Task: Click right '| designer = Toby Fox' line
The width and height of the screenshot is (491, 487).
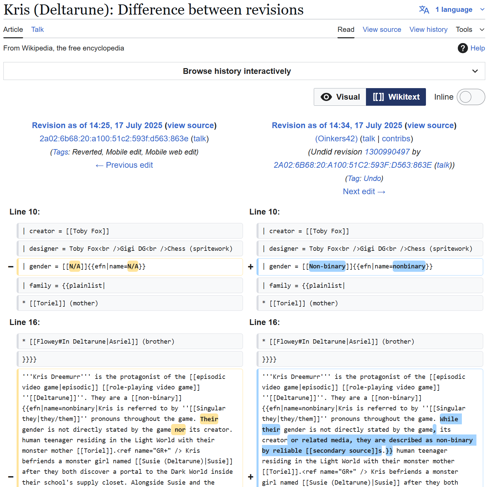Action: [x=370, y=248]
